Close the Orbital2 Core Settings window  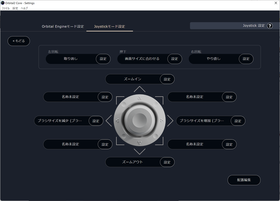tap(276, 3)
